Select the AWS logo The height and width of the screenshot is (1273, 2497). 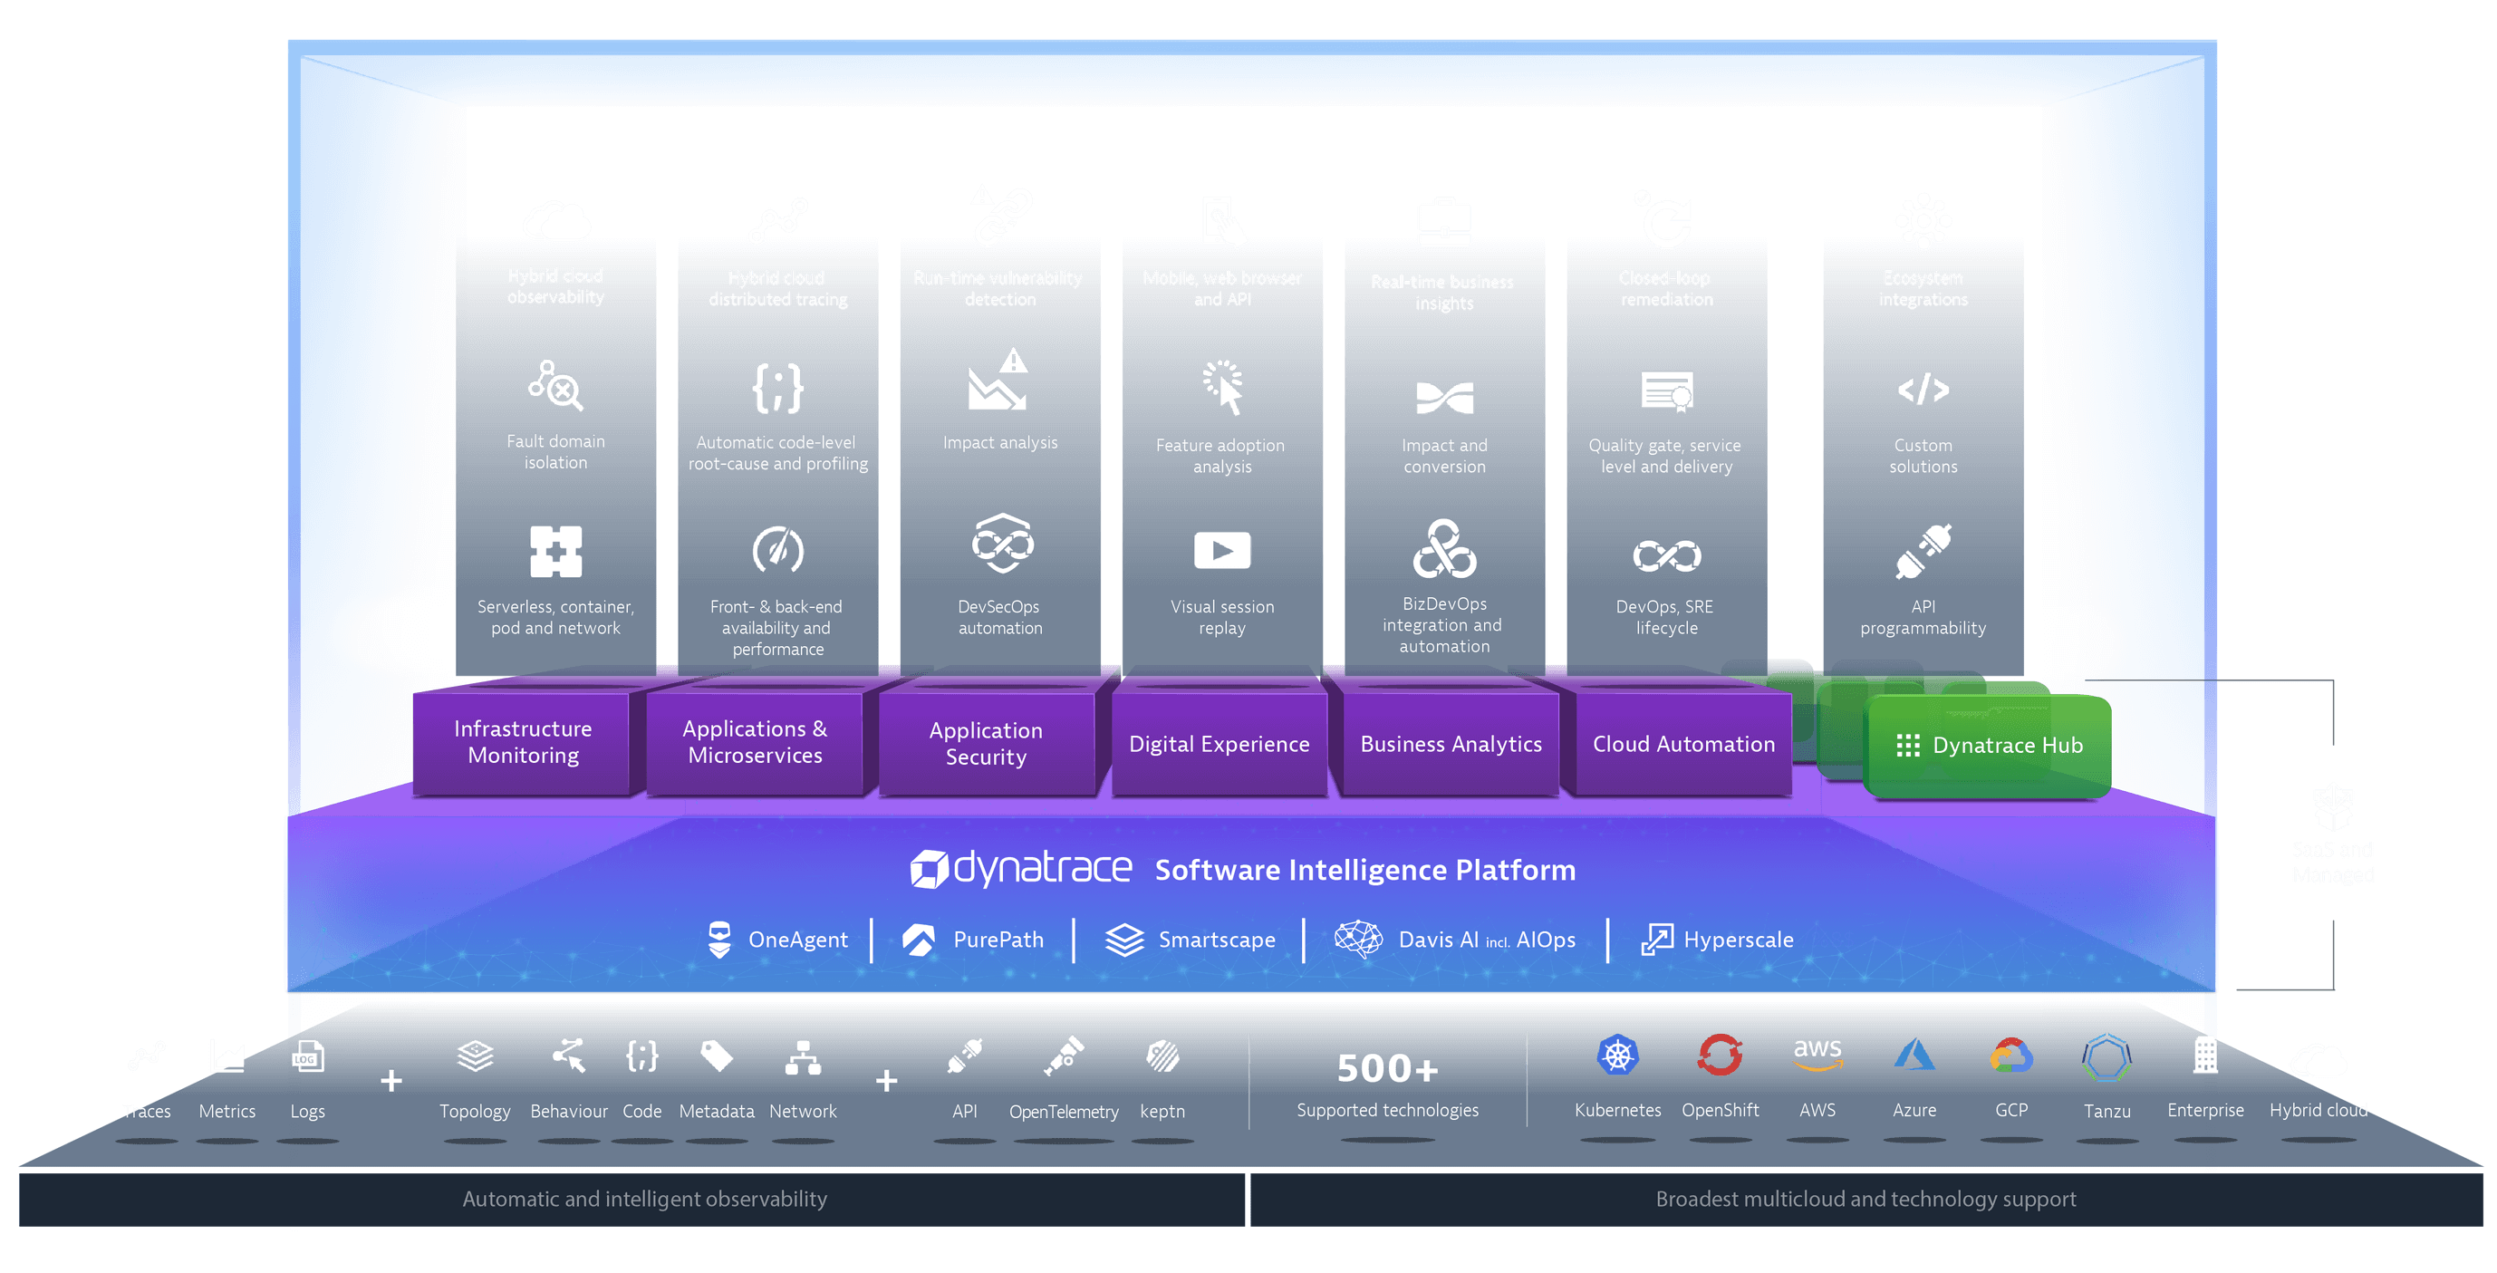point(1817,1054)
